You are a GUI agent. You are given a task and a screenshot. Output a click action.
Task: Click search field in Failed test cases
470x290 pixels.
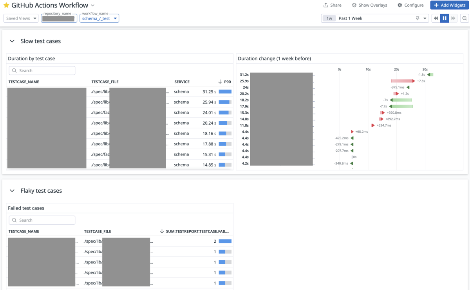[x=42, y=220]
